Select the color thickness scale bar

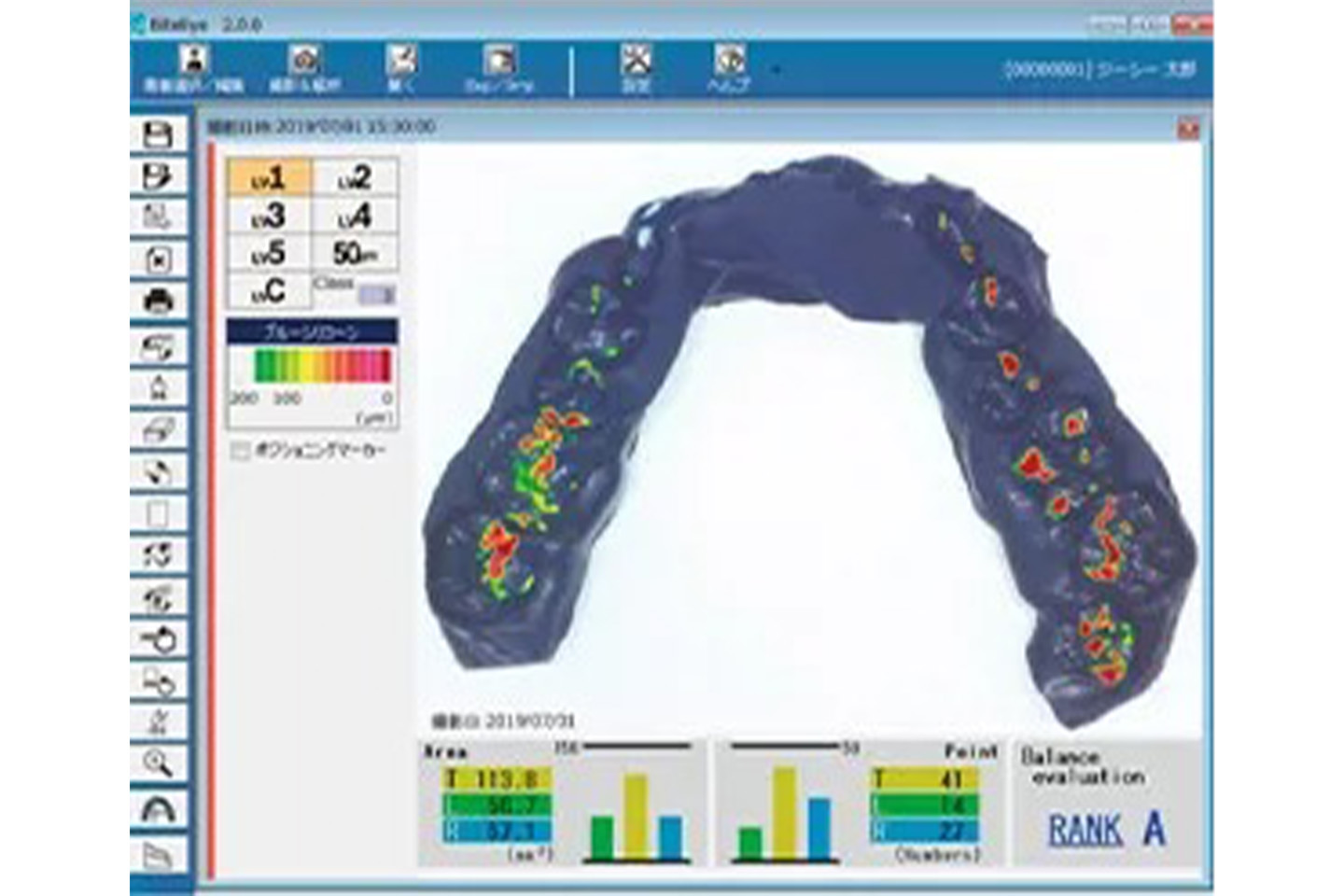(323, 365)
